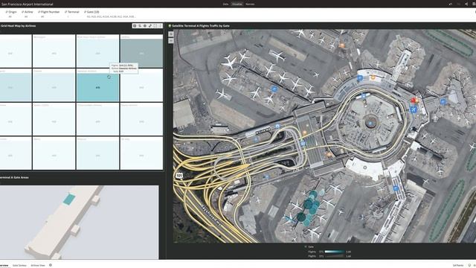Image resolution: width=476 pixels, height=268 pixels.
Task: Add a new canvas with the plus icon
Action: (51, 265)
